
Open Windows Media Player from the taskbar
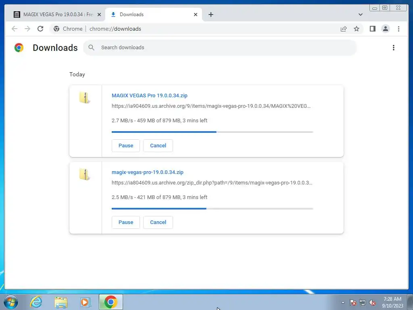click(x=86, y=302)
